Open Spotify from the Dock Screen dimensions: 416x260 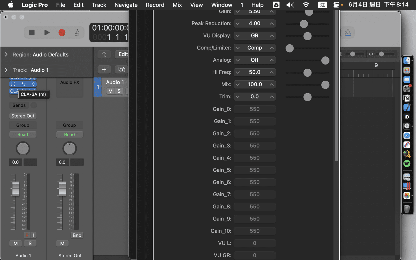(x=407, y=164)
